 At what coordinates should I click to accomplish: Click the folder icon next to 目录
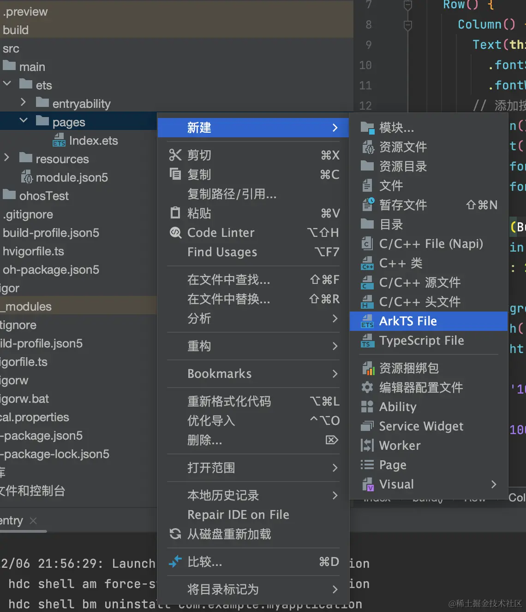point(367,224)
